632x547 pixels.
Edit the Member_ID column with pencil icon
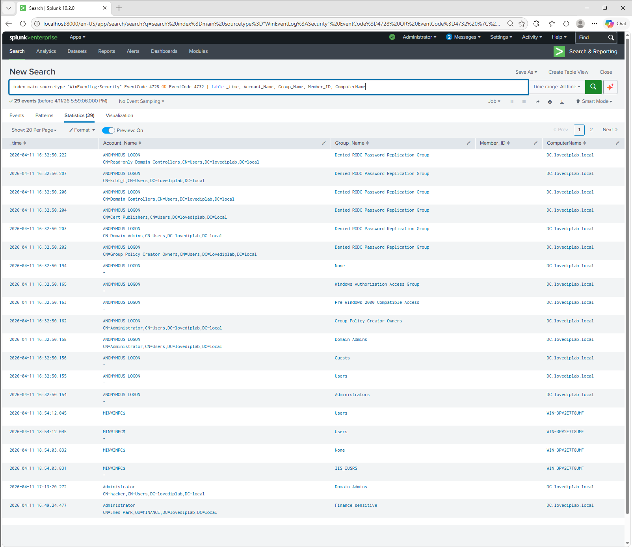pos(535,143)
